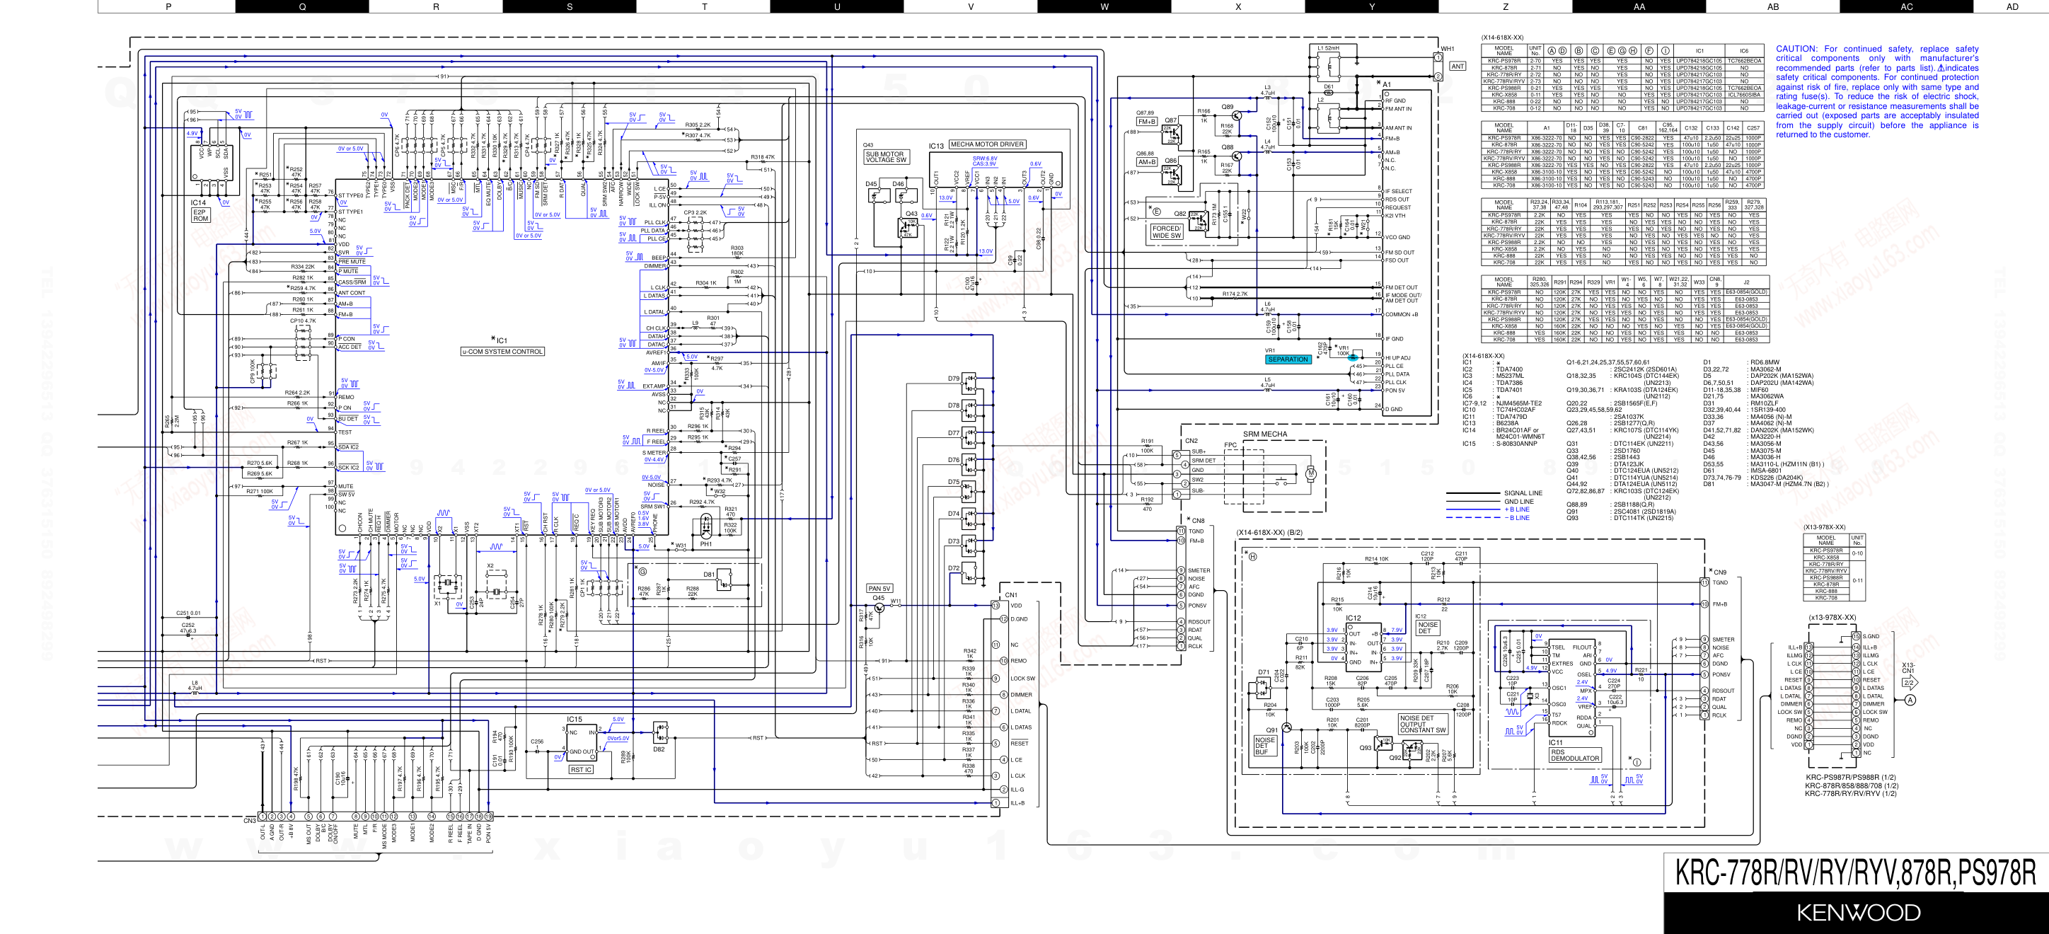
Task: Click the WH1 antenna connector label
Action: [x=1448, y=50]
